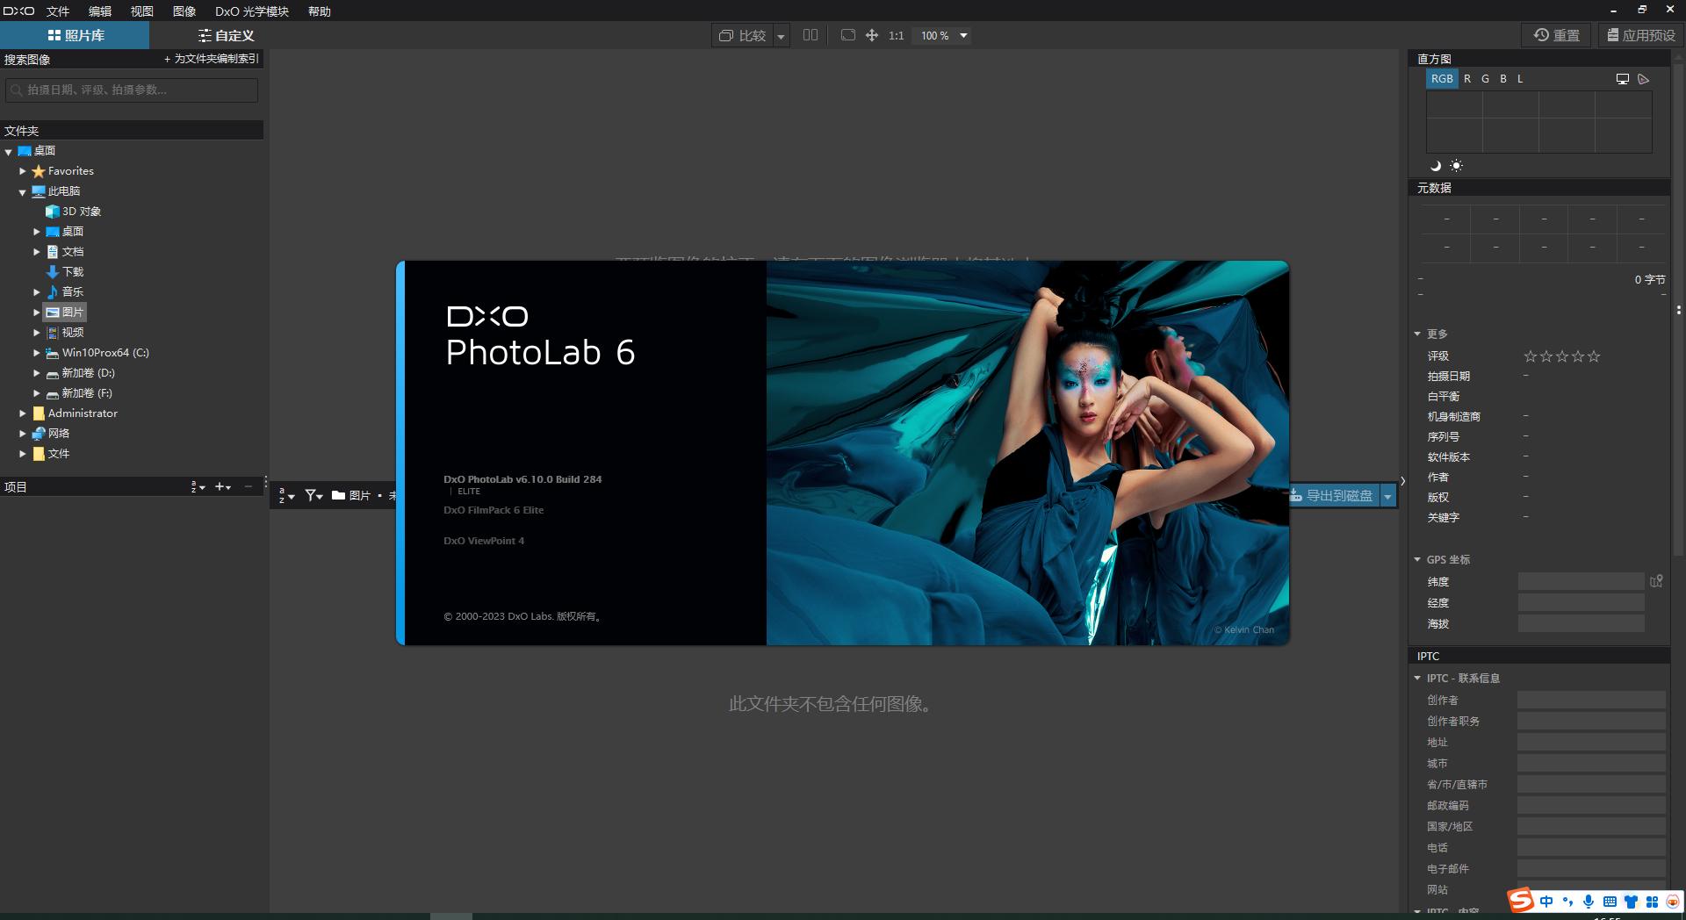Open the 视图 menu
1686x920 pixels.
click(x=142, y=11)
